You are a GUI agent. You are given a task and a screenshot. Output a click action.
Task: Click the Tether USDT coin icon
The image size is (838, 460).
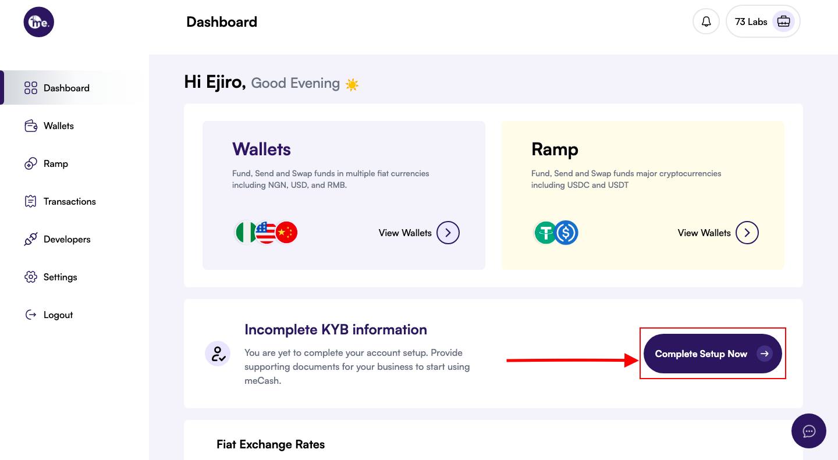coord(546,232)
